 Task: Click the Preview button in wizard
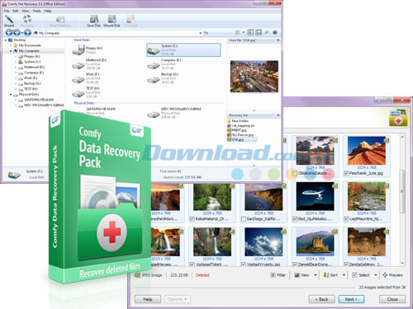(x=393, y=275)
